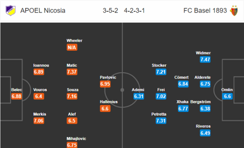This screenshot has width=244, height=148.
Task: Select Riveros's 6.49 rating badge
Action: [x=205, y=133]
